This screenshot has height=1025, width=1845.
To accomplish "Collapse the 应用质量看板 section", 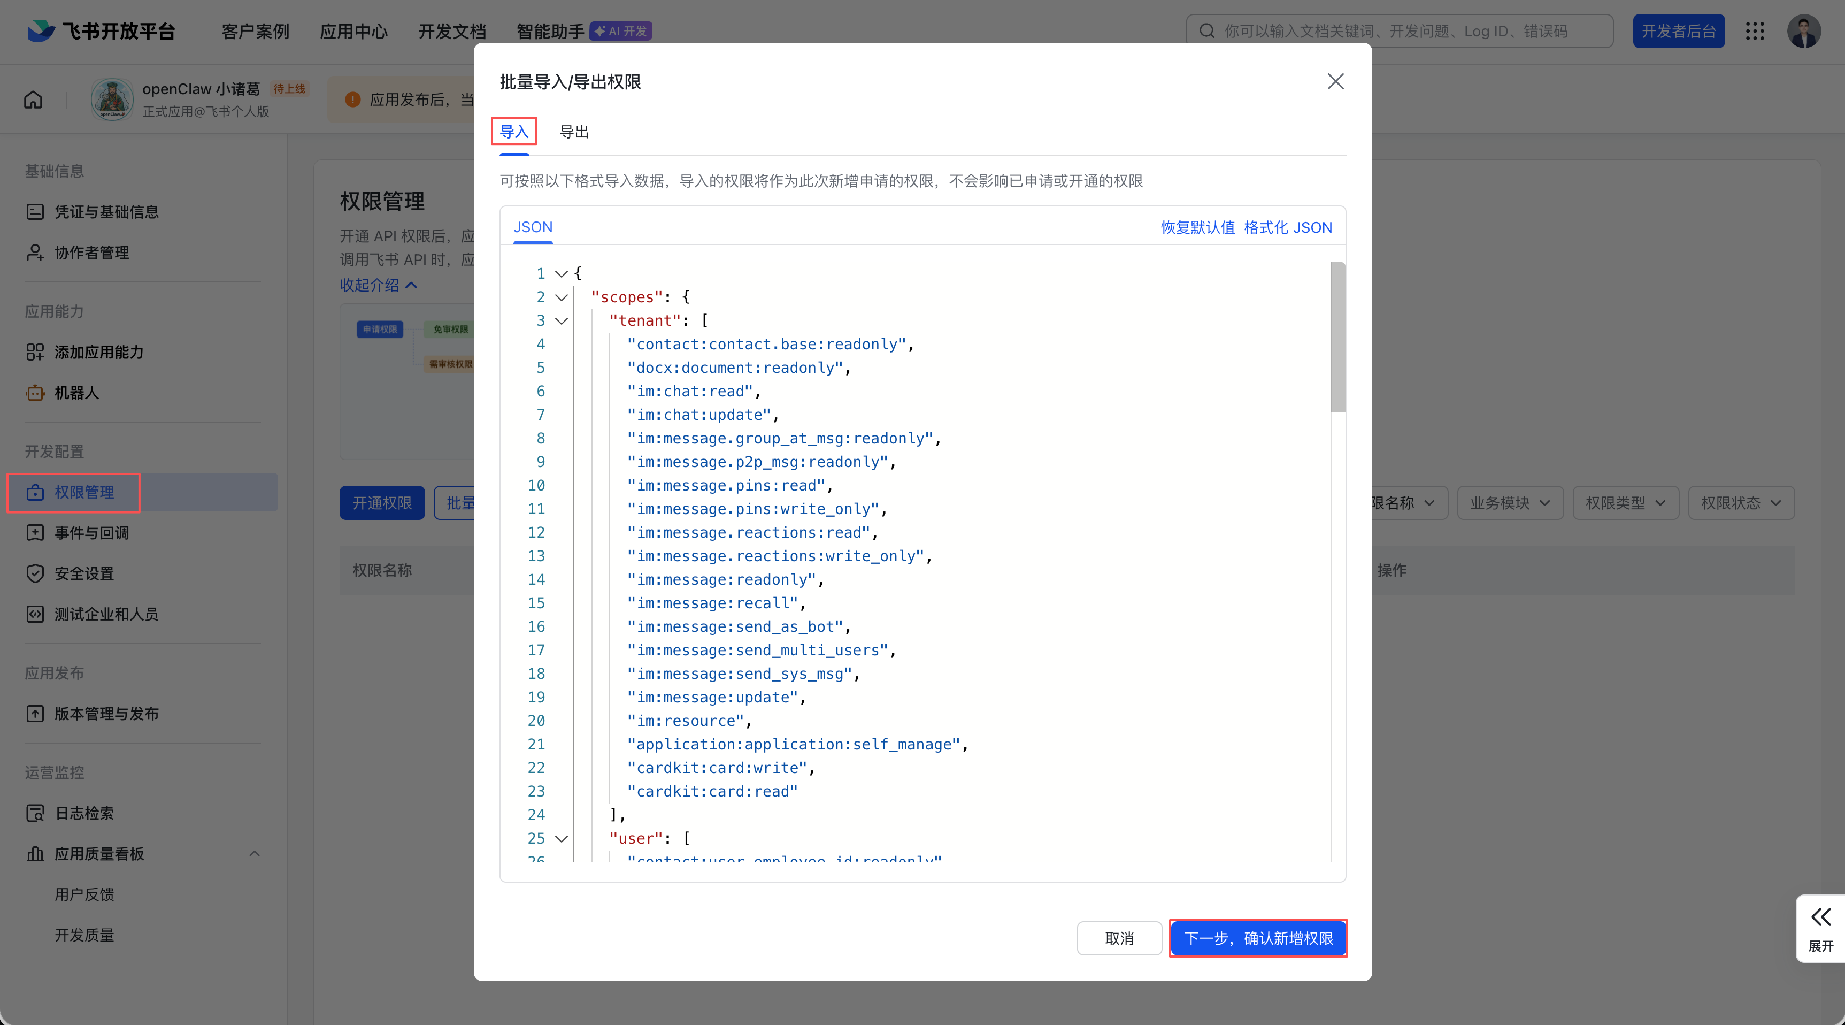I will 253,854.
